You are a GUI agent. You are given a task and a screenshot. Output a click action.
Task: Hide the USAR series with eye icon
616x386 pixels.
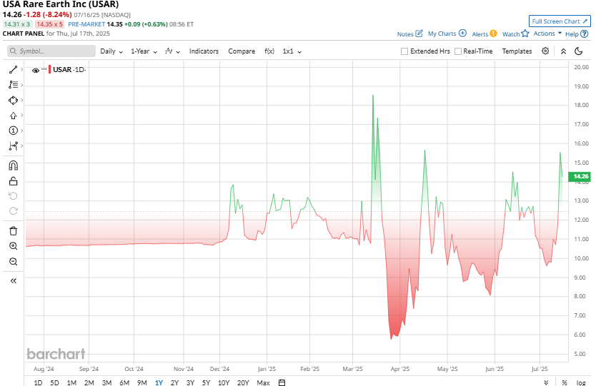pyautogui.click(x=35, y=70)
